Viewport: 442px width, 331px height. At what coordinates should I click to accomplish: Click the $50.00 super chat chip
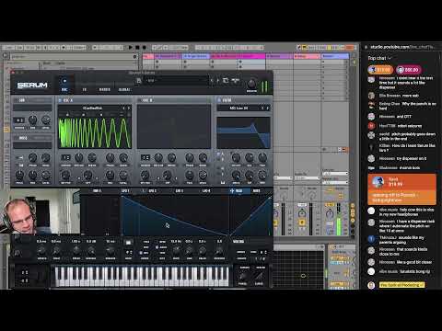tap(409, 70)
